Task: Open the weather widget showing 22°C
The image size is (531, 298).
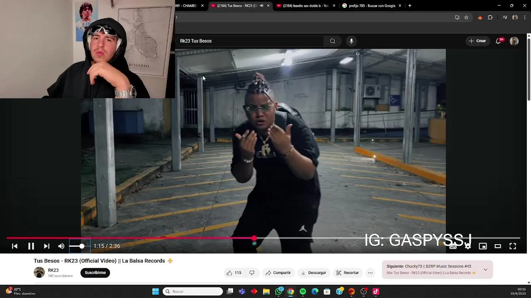Action: (21, 291)
